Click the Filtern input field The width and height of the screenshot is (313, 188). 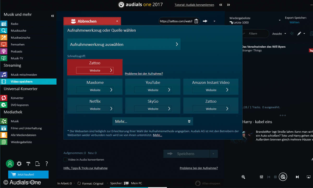click(x=254, y=34)
